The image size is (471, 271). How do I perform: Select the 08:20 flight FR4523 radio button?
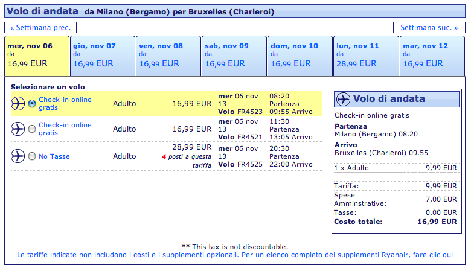coord(32,104)
